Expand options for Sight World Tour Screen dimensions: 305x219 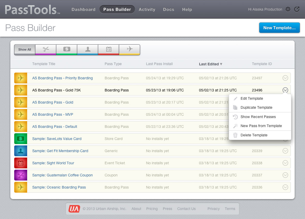coord(285,163)
